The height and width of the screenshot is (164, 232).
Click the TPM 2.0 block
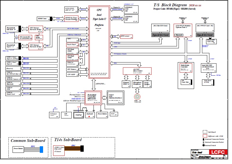point(72,64)
